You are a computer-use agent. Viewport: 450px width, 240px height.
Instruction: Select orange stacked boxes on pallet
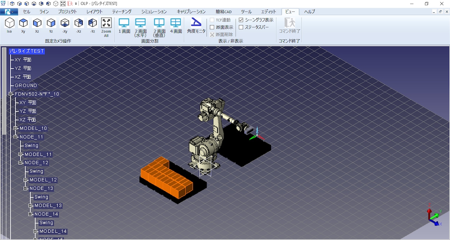[167, 177]
